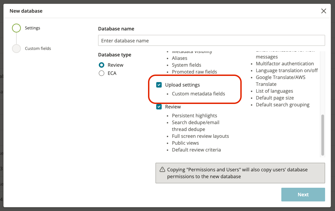Click the Public views list item
This screenshot has width=335, height=211.
185,143
